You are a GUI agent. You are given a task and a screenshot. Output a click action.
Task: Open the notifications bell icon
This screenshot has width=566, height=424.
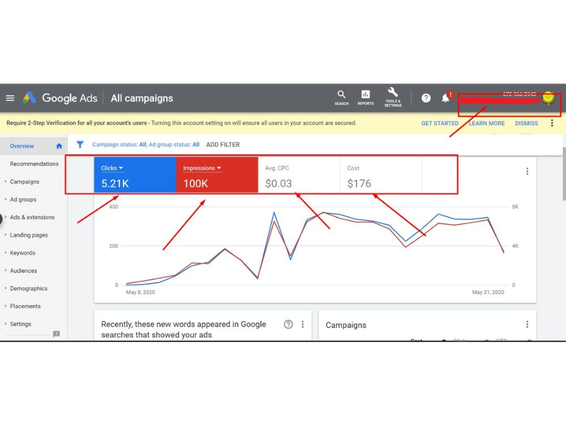pyautogui.click(x=445, y=98)
